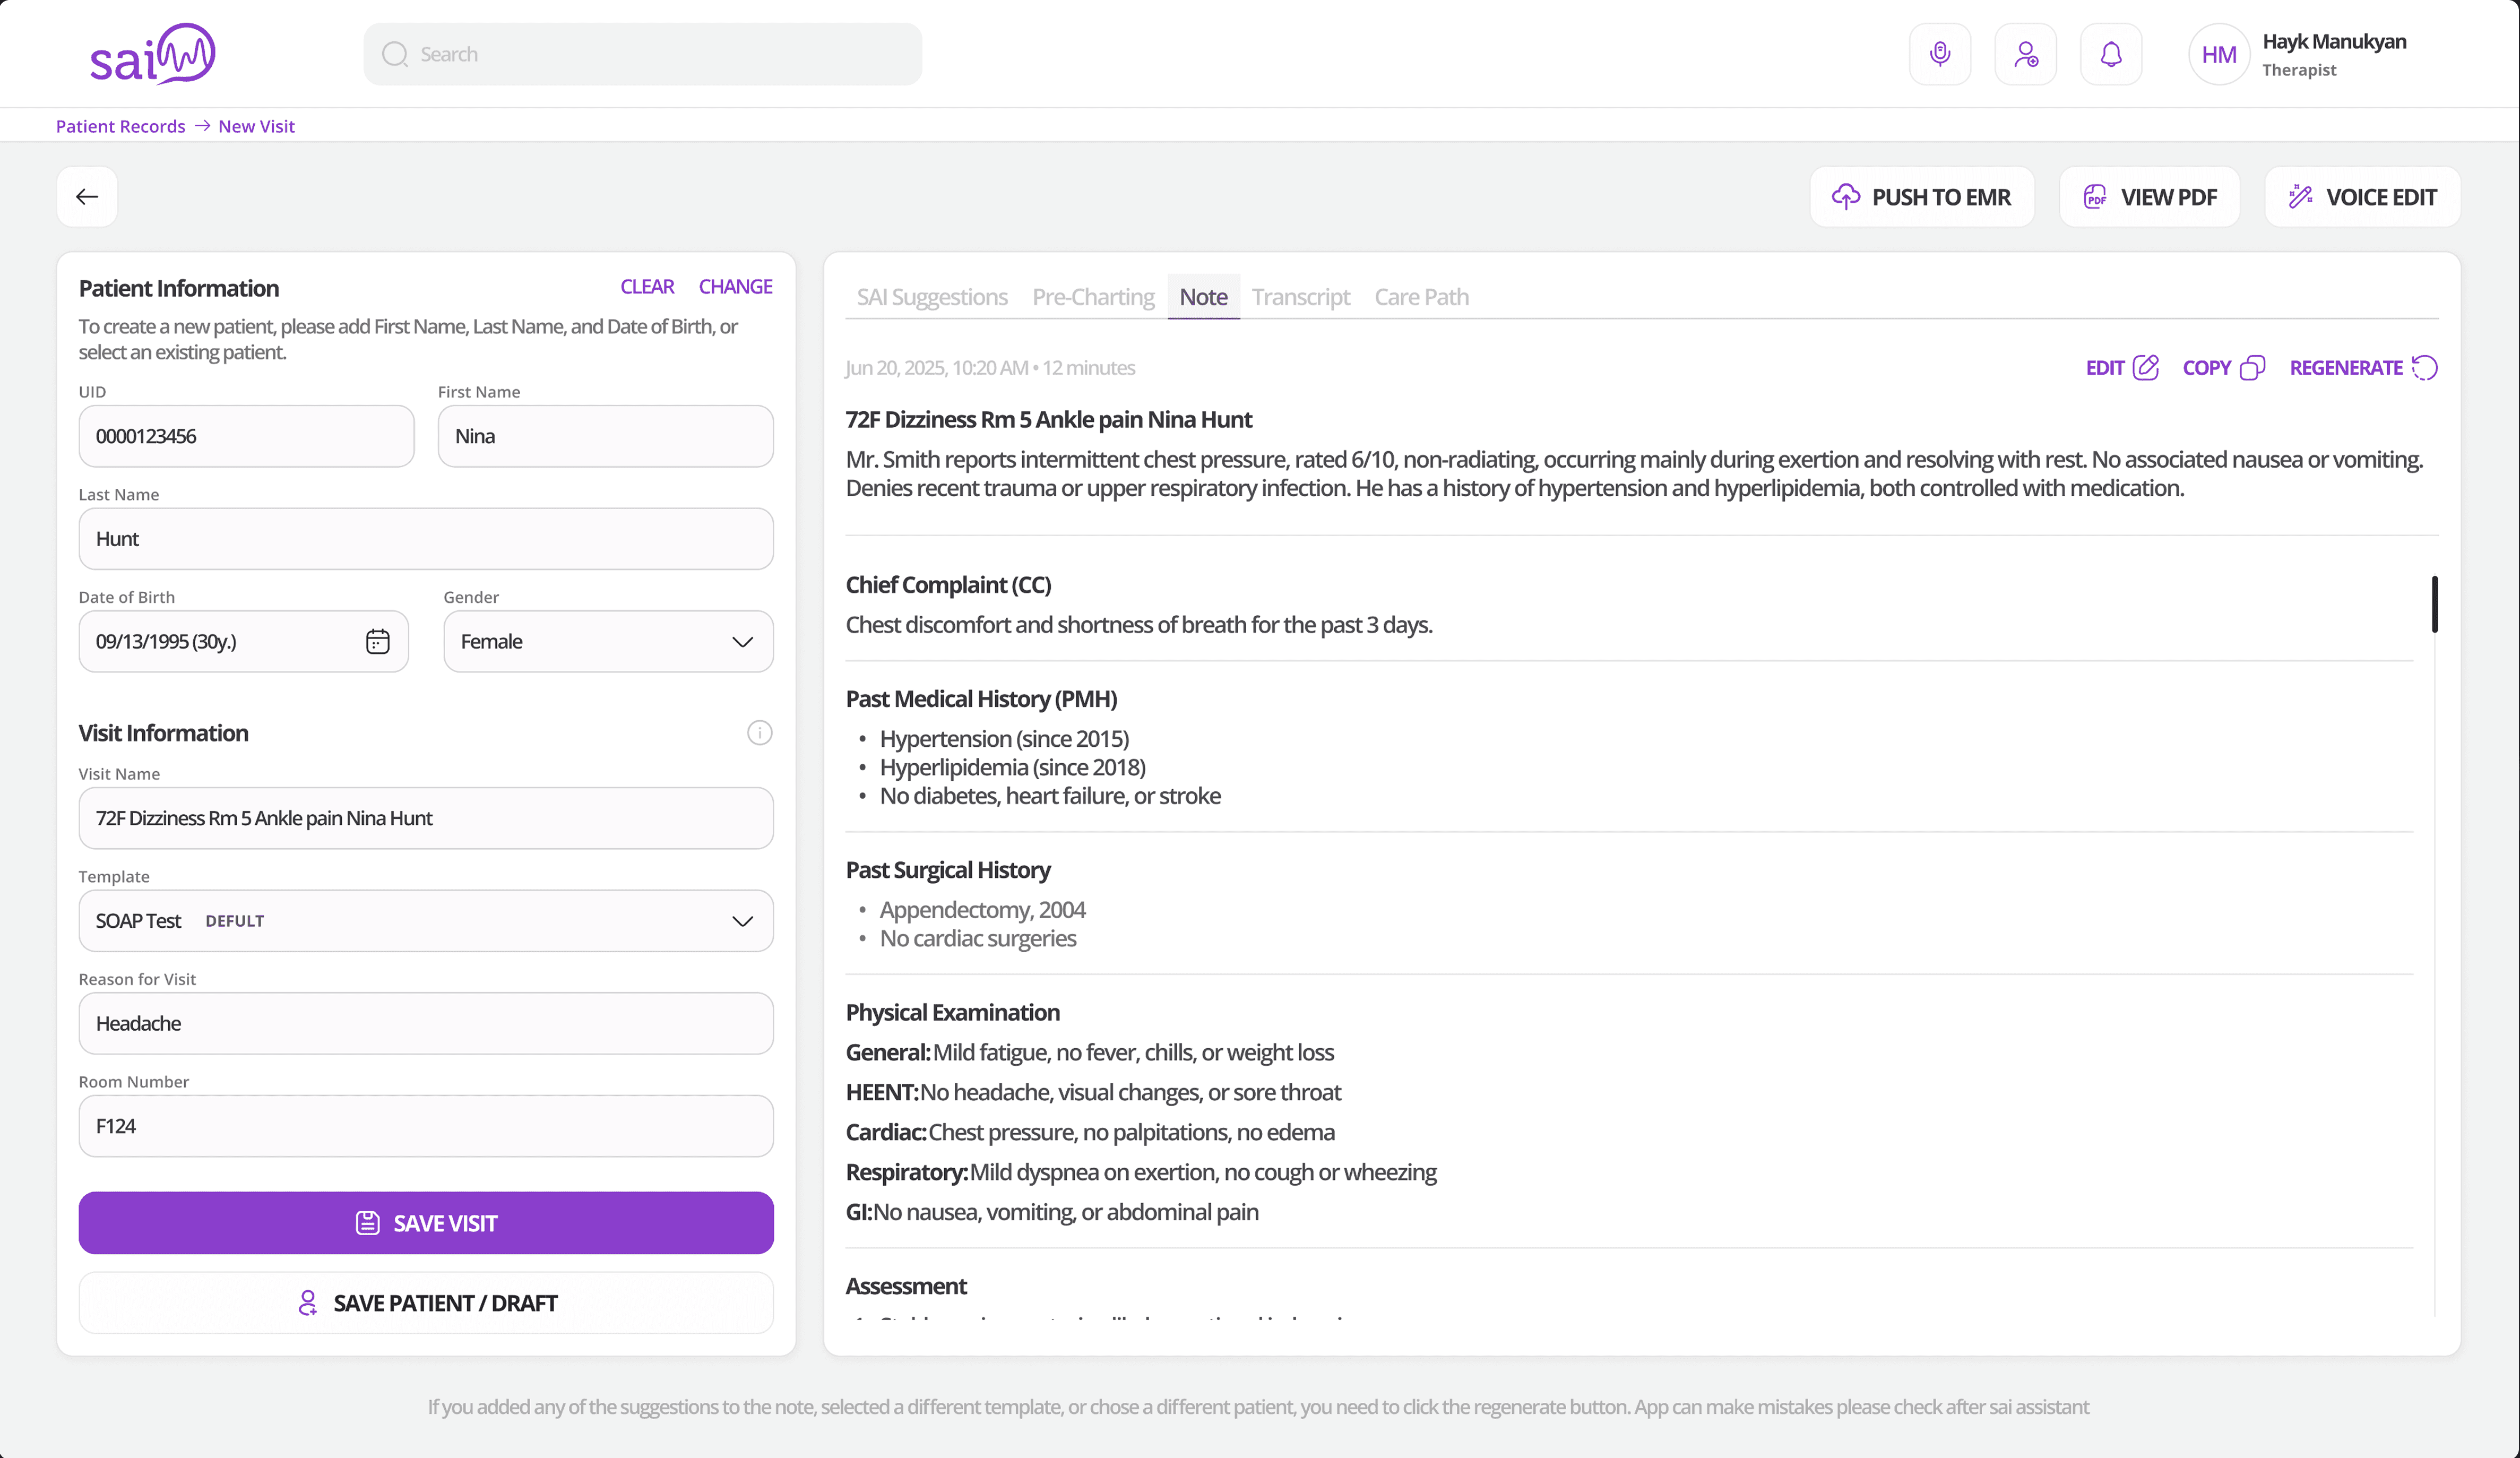Image resolution: width=2520 pixels, height=1458 pixels.
Task: Expand the Gender dropdown
Action: coord(608,641)
